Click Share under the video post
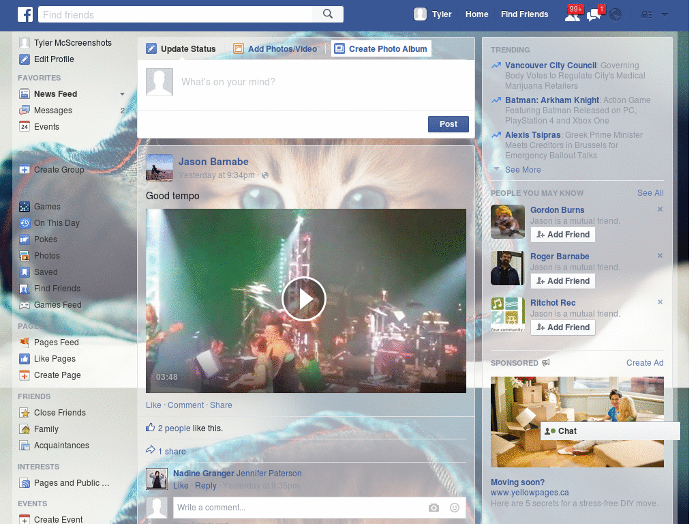Screen dimensions: 698x524 [221, 405]
